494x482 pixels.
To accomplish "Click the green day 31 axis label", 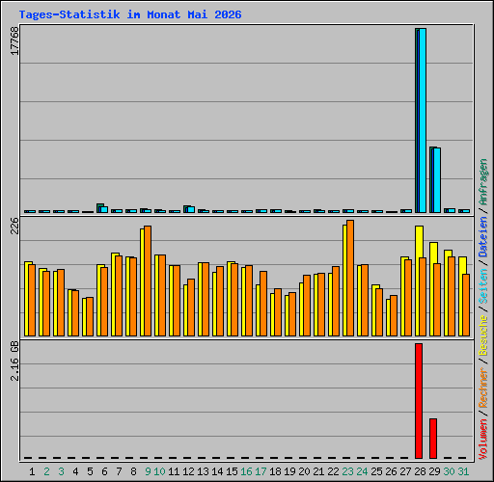I will tap(463, 471).
